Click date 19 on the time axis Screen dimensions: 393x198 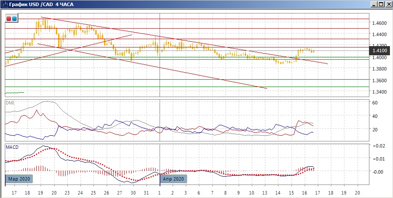pos(41,192)
